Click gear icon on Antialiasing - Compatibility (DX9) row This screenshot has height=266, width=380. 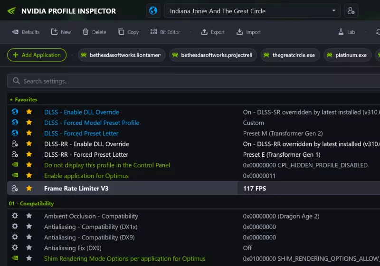click(x=15, y=237)
